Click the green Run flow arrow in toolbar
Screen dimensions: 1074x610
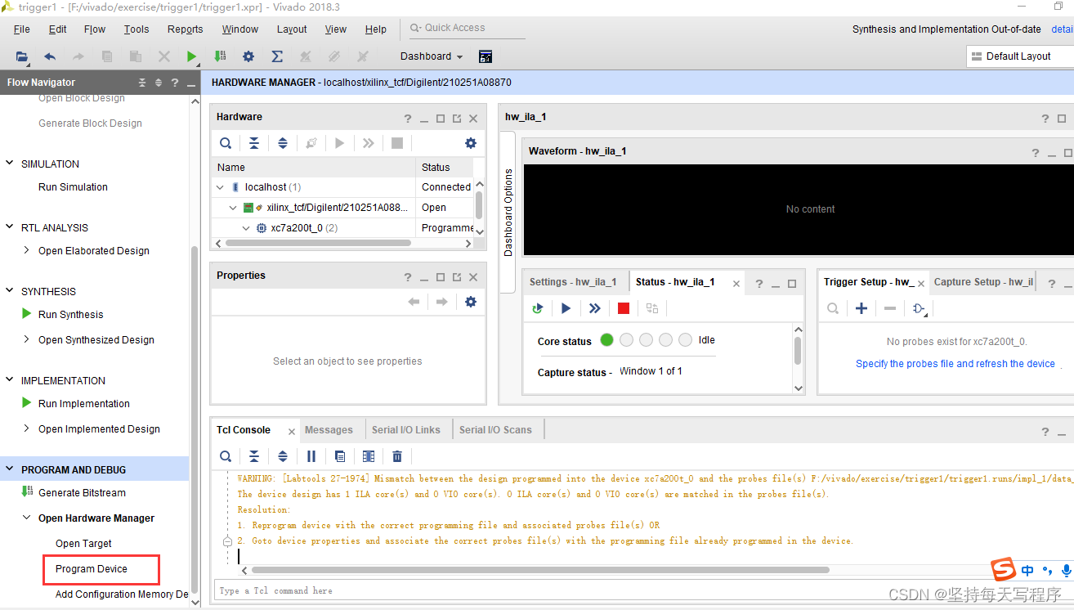[191, 56]
